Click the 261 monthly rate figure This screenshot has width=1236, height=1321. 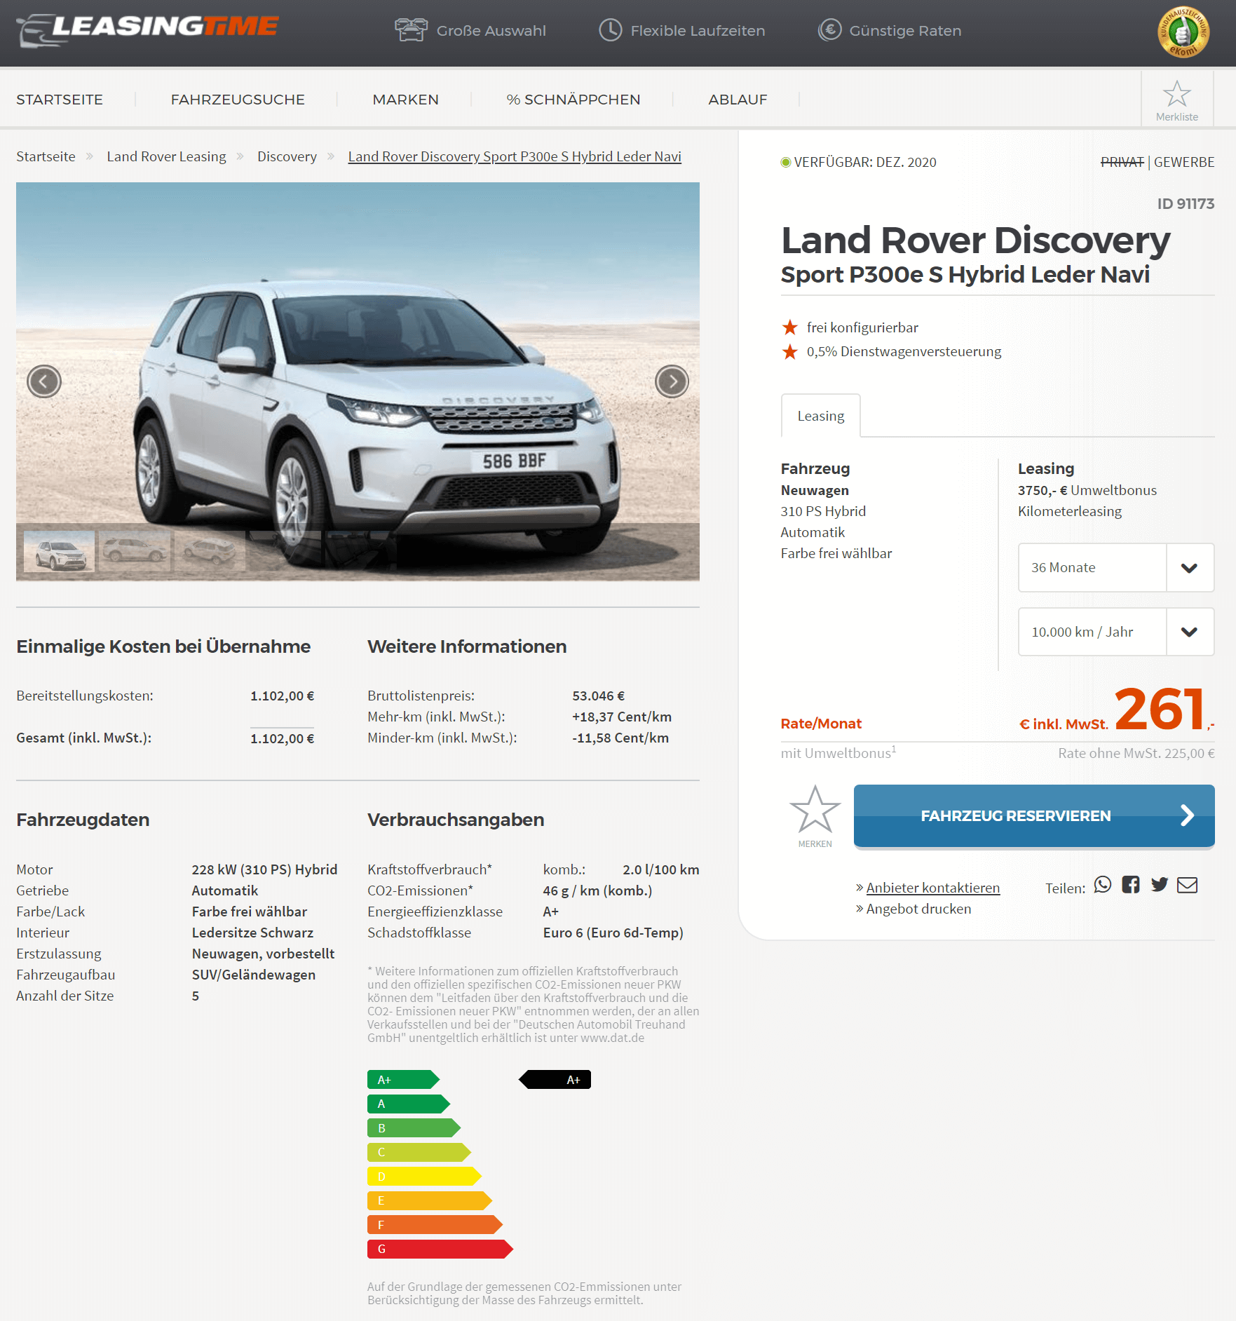[1160, 709]
